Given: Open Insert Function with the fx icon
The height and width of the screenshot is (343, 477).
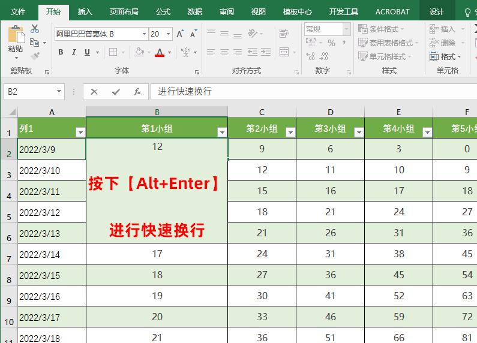Looking at the screenshot, I should [x=137, y=92].
